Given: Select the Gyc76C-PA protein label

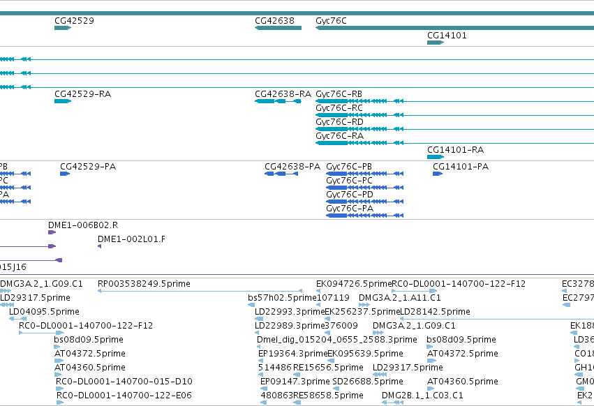Looking at the screenshot, I should (350, 209).
